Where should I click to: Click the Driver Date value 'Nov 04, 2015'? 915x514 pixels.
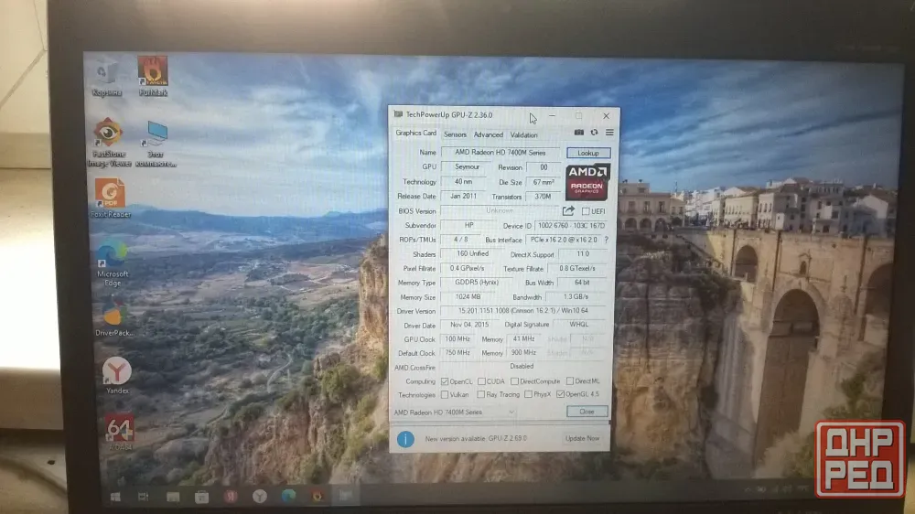(469, 325)
